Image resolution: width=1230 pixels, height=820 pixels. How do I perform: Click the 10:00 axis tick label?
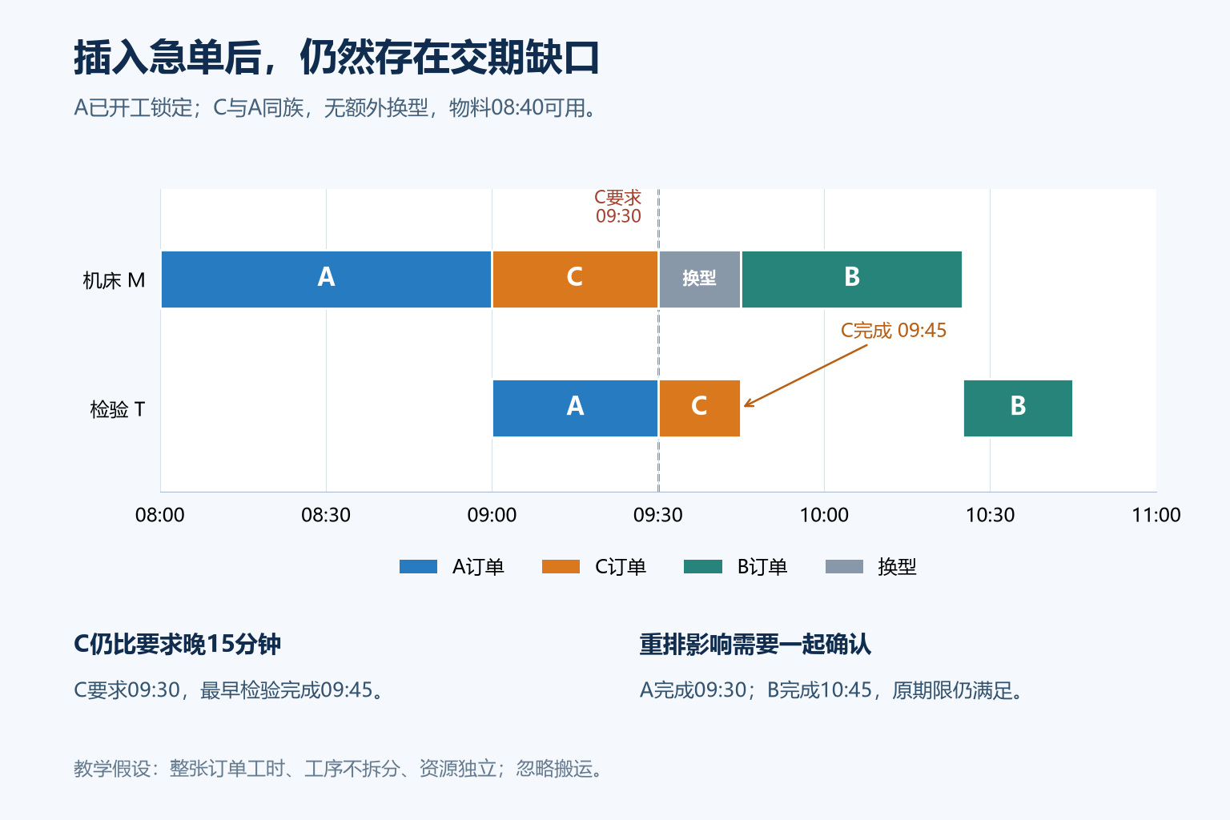coord(824,515)
